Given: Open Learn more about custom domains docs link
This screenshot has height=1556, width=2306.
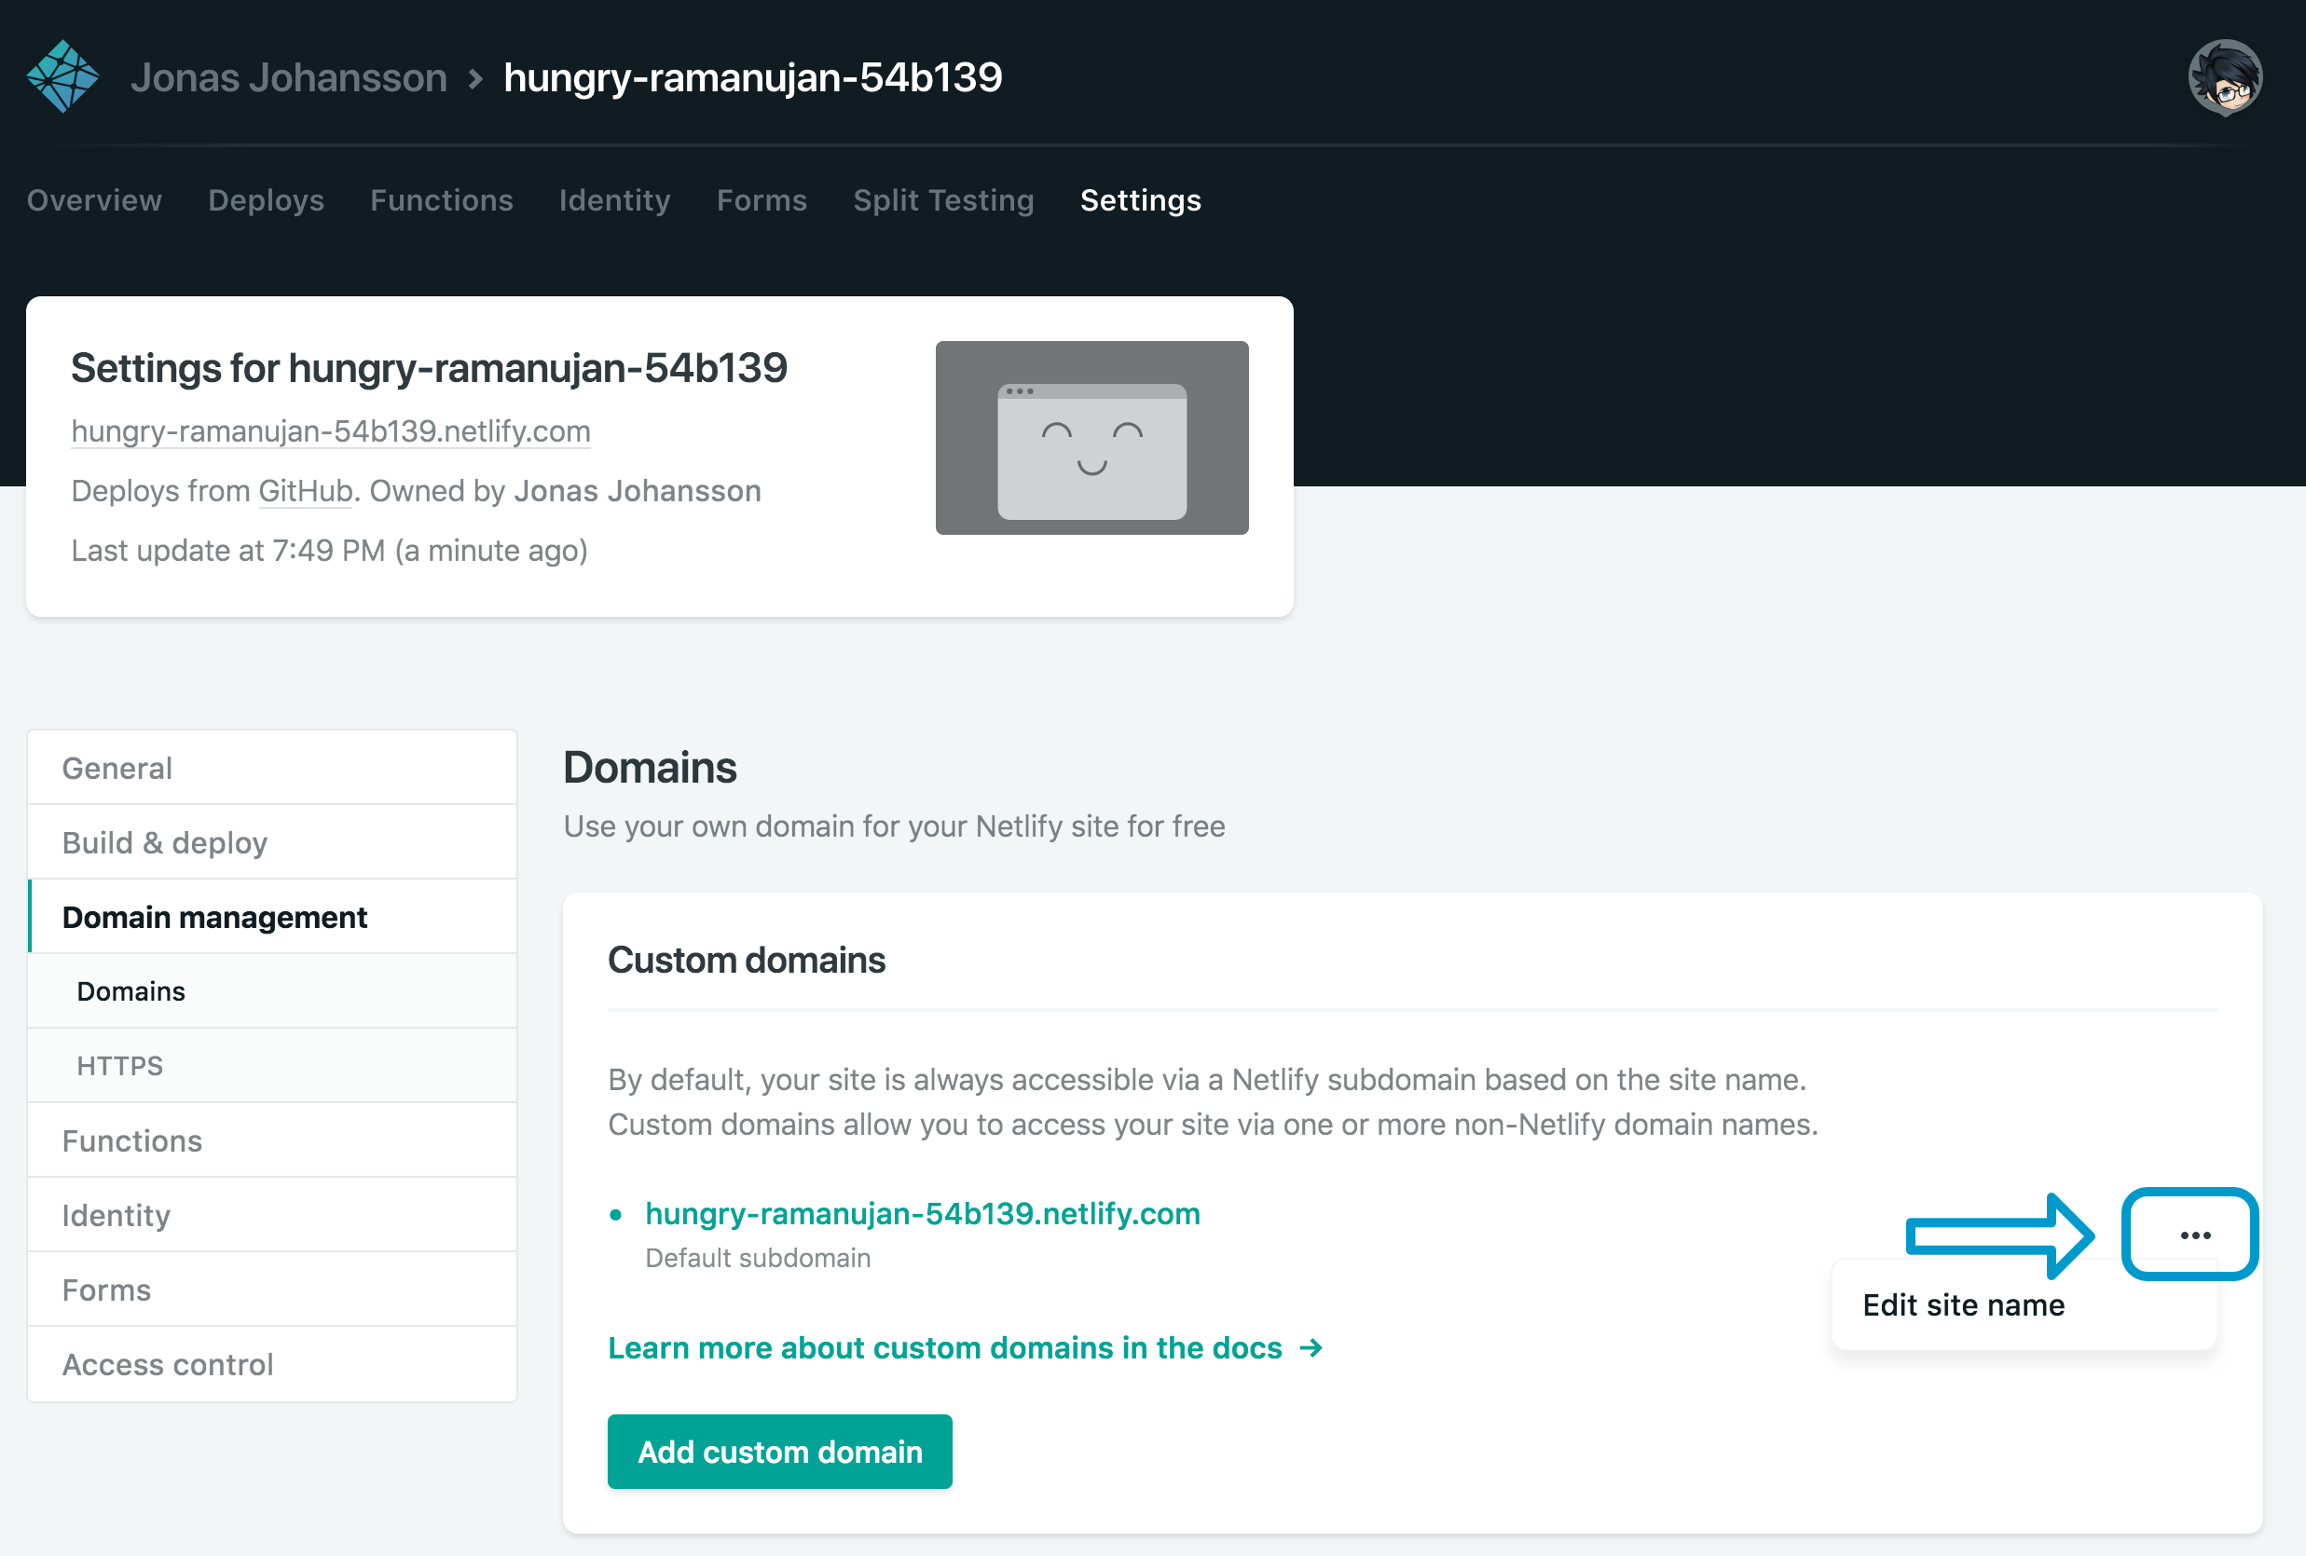Looking at the screenshot, I should (x=965, y=1347).
